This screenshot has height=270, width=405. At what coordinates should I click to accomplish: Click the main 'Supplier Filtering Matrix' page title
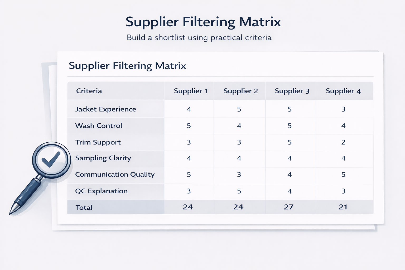pyautogui.click(x=203, y=22)
